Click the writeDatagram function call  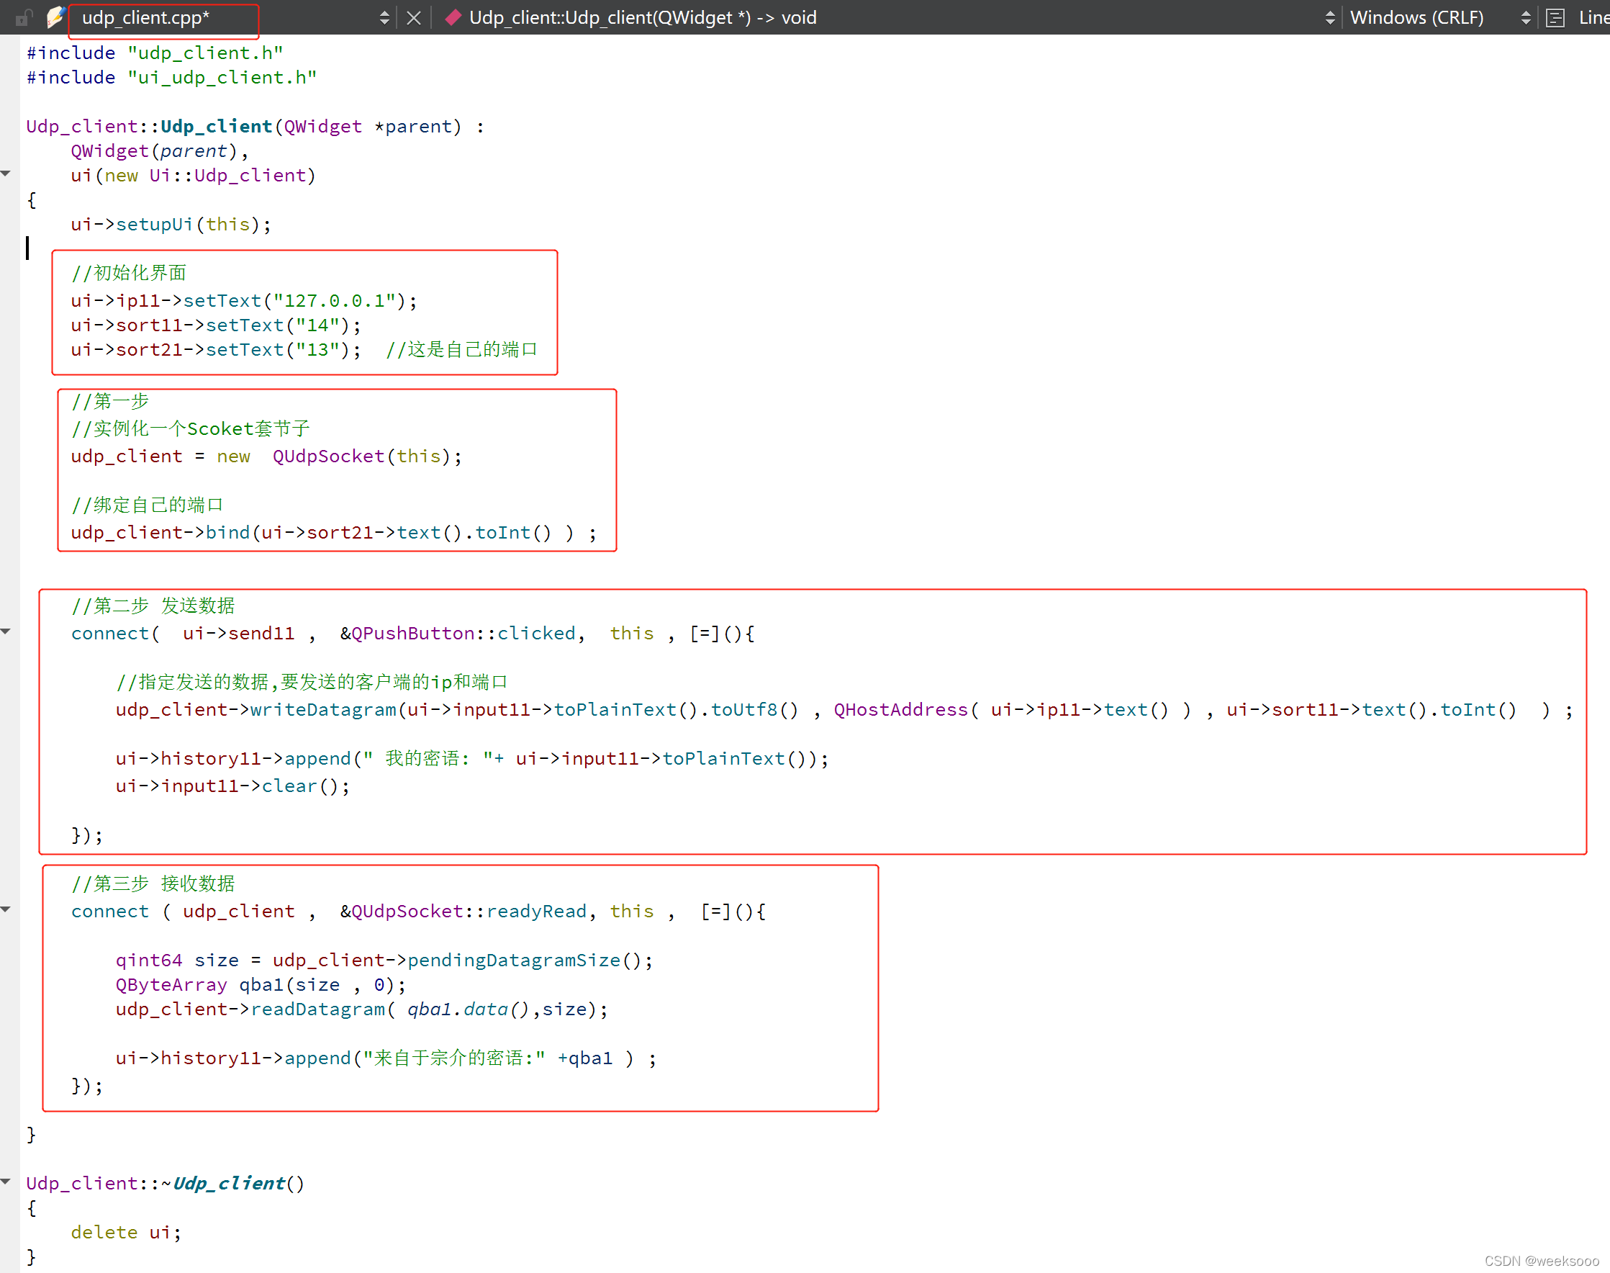[x=322, y=709]
